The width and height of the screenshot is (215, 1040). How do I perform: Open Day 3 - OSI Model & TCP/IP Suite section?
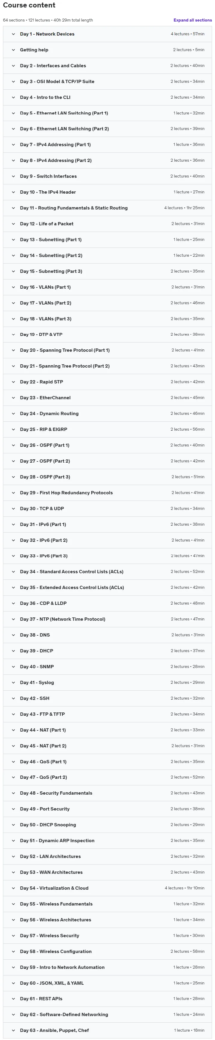click(107, 82)
